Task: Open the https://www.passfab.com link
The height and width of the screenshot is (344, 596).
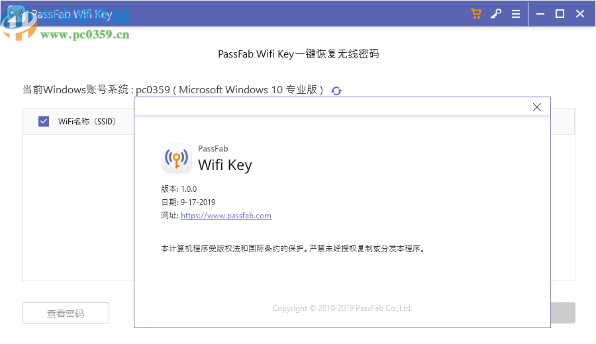Action: point(226,216)
